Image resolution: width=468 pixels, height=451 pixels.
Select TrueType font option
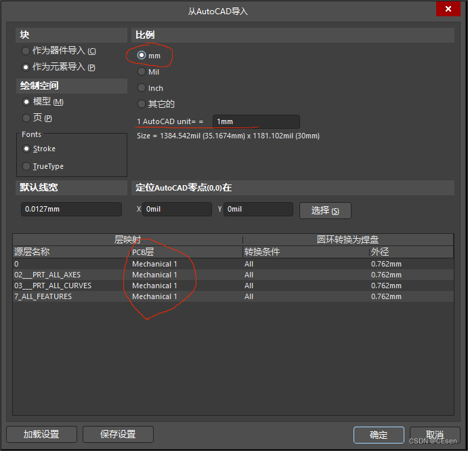point(26,166)
